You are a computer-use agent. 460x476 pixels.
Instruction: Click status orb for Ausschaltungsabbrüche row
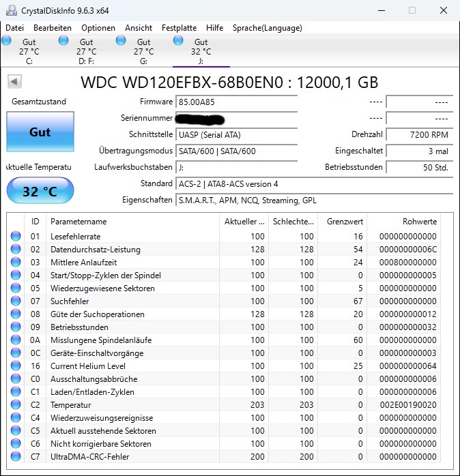pyautogui.click(x=16, y=379)
